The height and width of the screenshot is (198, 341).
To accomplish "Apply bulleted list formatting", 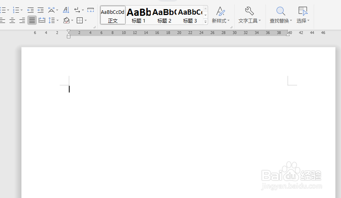I will click(x=3, y=10).
